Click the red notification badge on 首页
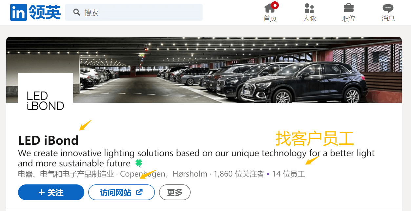Viewport: 411px width, 211px height. pyautogui.click(x=275, y=5)
